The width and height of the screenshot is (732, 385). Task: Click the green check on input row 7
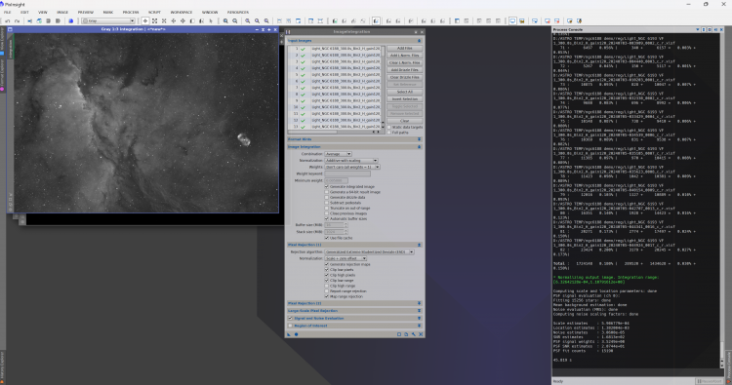coord(303,88)
